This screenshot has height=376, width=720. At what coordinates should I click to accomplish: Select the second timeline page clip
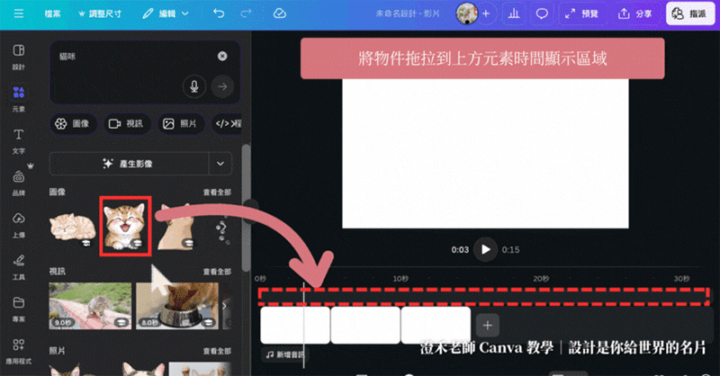click(x=365, y=325)
